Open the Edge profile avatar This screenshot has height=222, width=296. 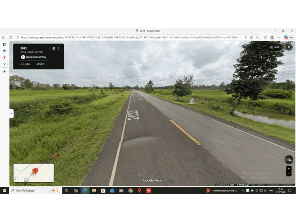coord(272,37)
